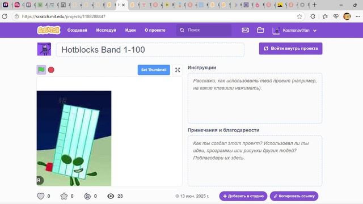
Task: Click the project stage player
Action: pyautogui.click(x=109, y=131)
